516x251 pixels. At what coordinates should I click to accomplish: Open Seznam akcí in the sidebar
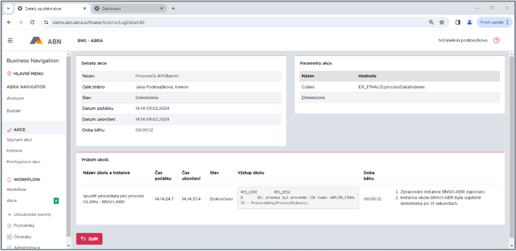click(x=19, y=140)
